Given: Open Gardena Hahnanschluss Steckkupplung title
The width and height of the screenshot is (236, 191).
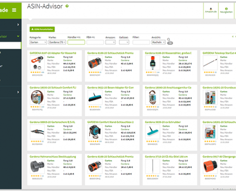Looking at the screenshot, I should [53, 157].
